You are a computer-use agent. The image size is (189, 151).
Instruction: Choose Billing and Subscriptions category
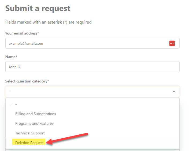[x=36, y=114]
